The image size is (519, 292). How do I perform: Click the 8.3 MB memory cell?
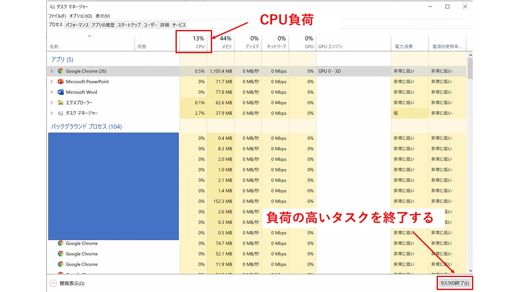(x=221, y=148)
